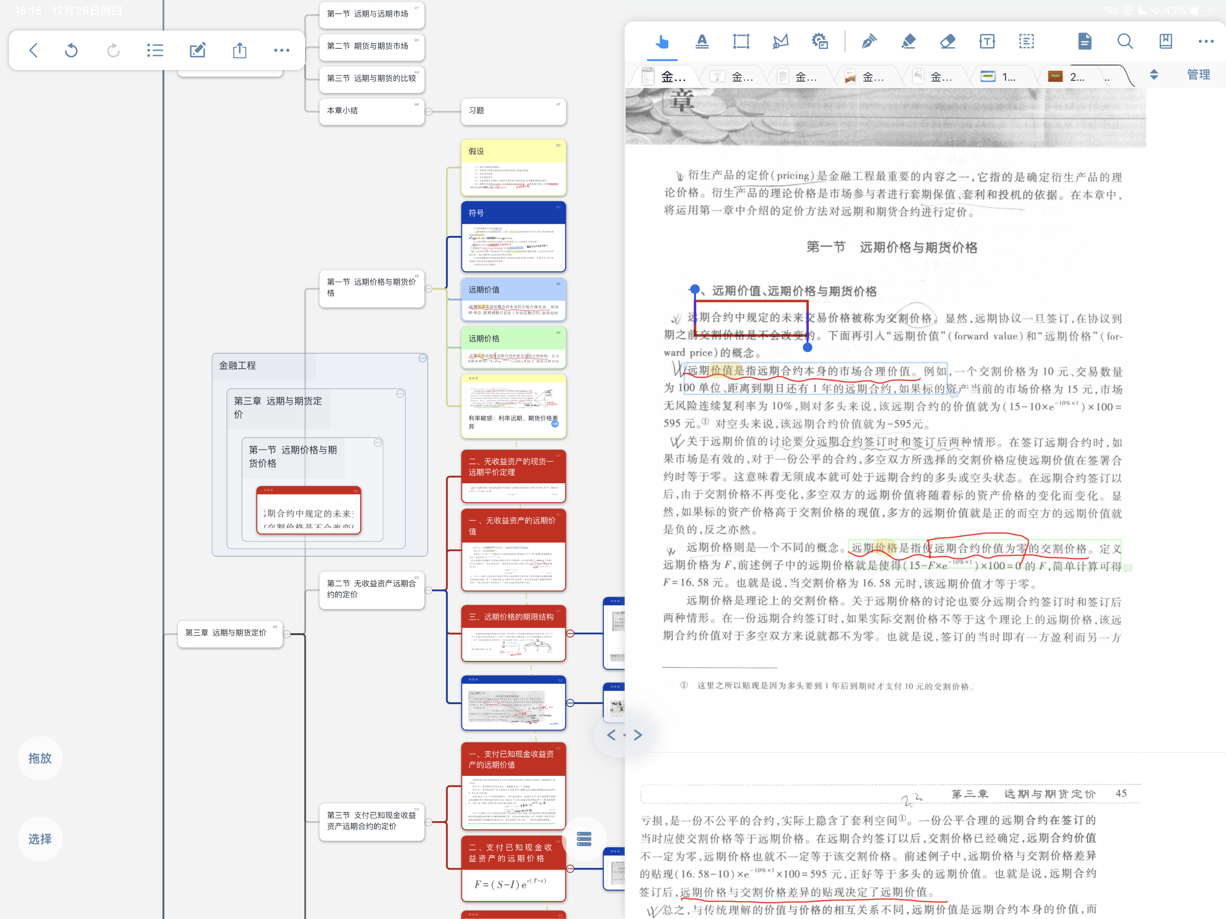1226x919 pixels.
Task: Collapse 第三章 远期与期货定价 node children
Action: click(287, 634)
